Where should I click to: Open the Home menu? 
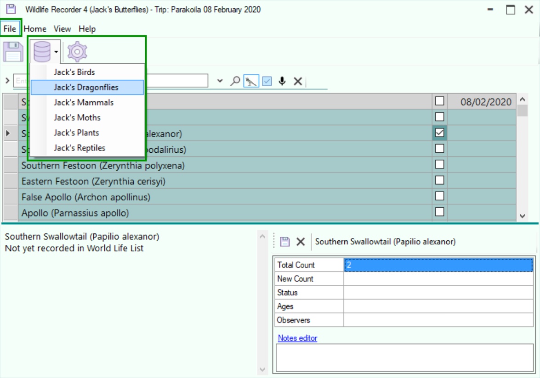(x=35, y=29)
